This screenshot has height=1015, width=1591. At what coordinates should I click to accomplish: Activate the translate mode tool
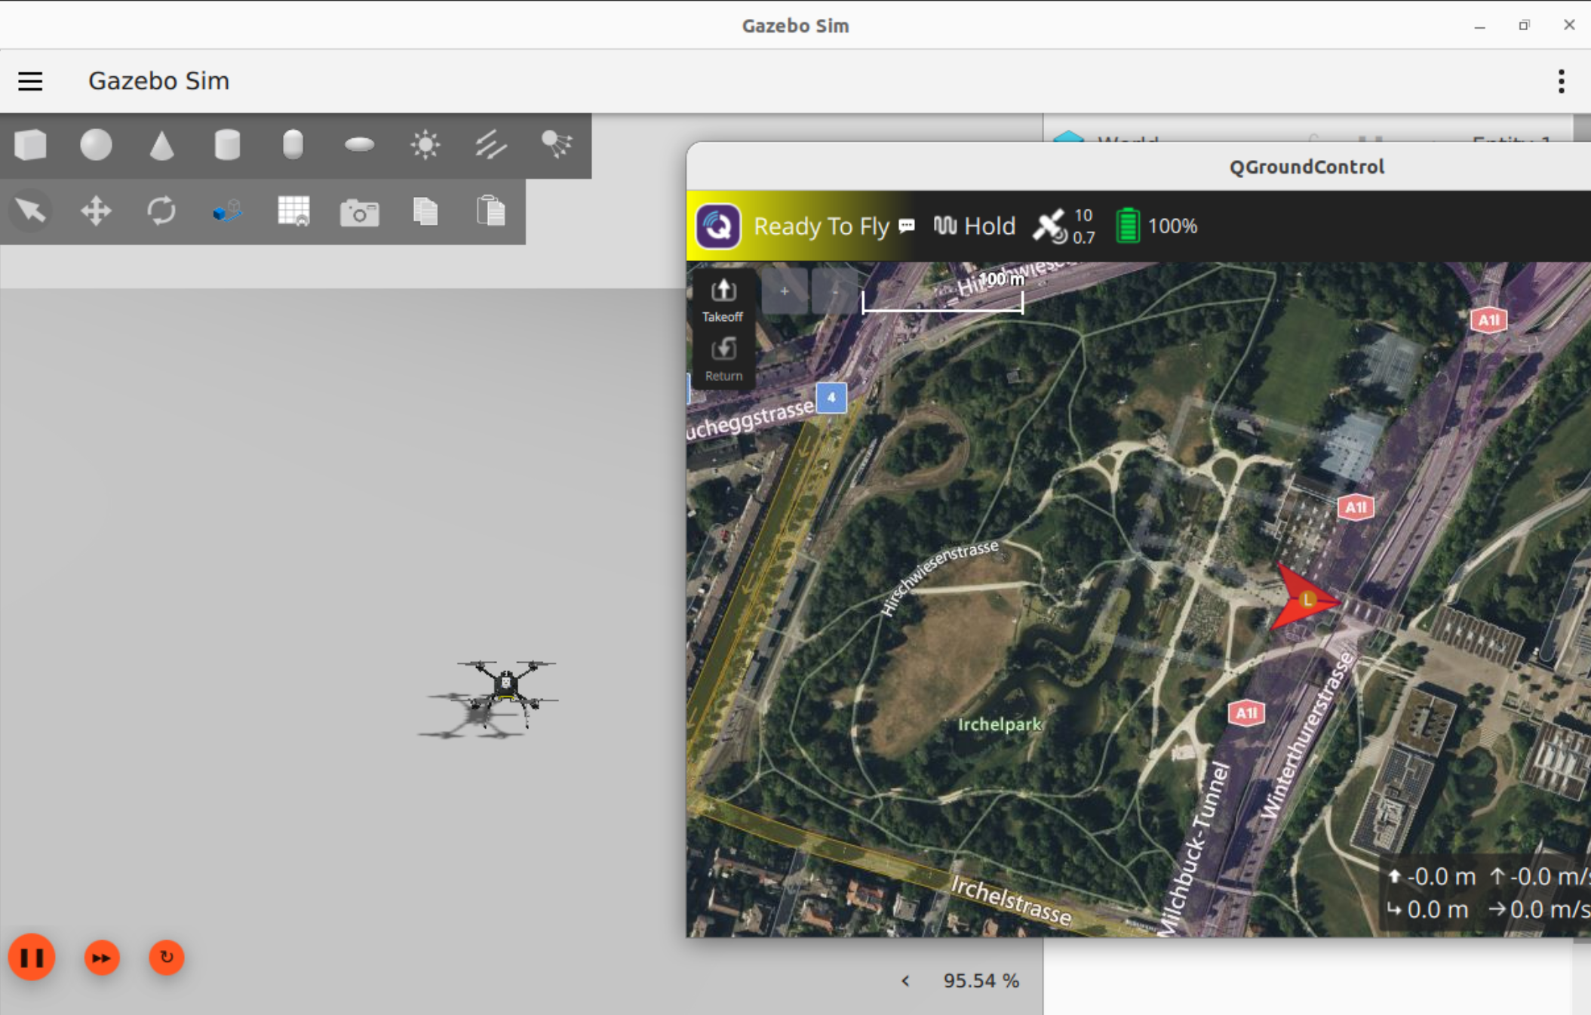[96, 211]
